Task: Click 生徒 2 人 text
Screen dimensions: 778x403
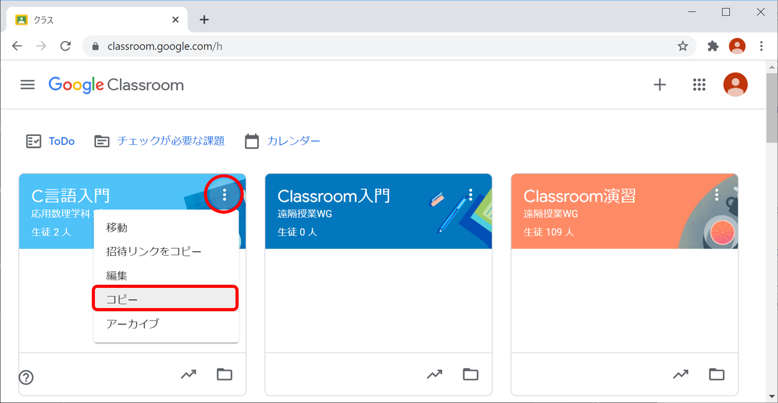Action: [x=51, y=232]
